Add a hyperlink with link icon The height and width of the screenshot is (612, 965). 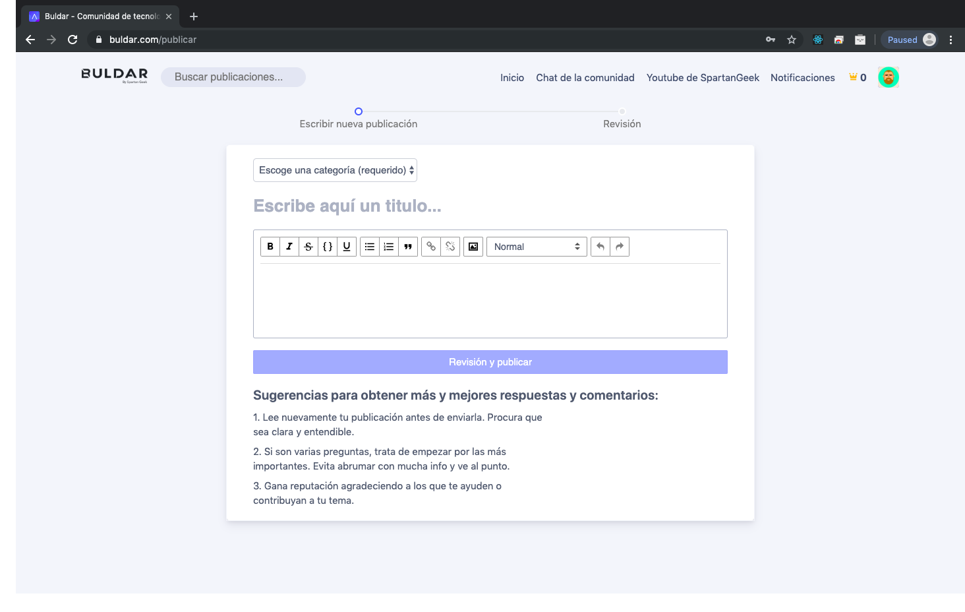tap(431, 247)
